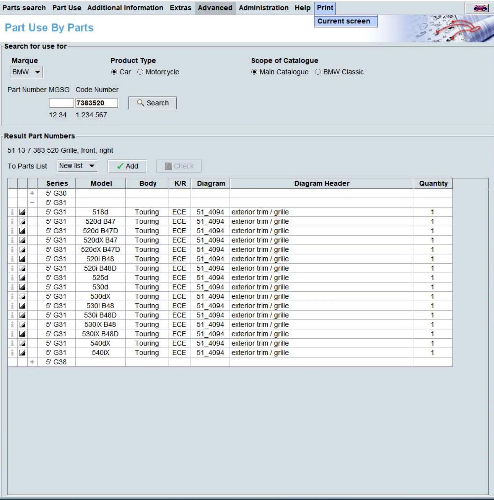
Task: Open the diagram image icon for 540dX
Action: pos(22,343)
